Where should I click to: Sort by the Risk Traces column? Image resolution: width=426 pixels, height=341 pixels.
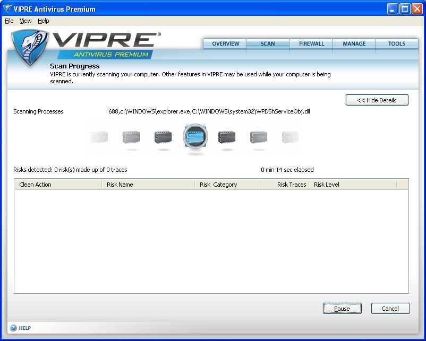click(285, 185)
